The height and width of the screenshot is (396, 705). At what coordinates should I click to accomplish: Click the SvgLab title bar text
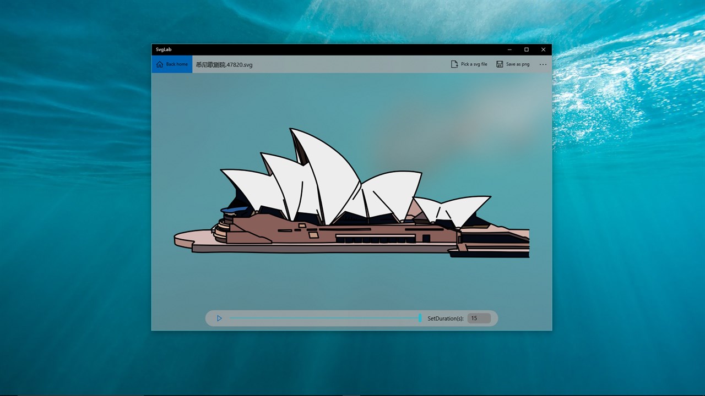pyautogui.click(x=164, y=50)
